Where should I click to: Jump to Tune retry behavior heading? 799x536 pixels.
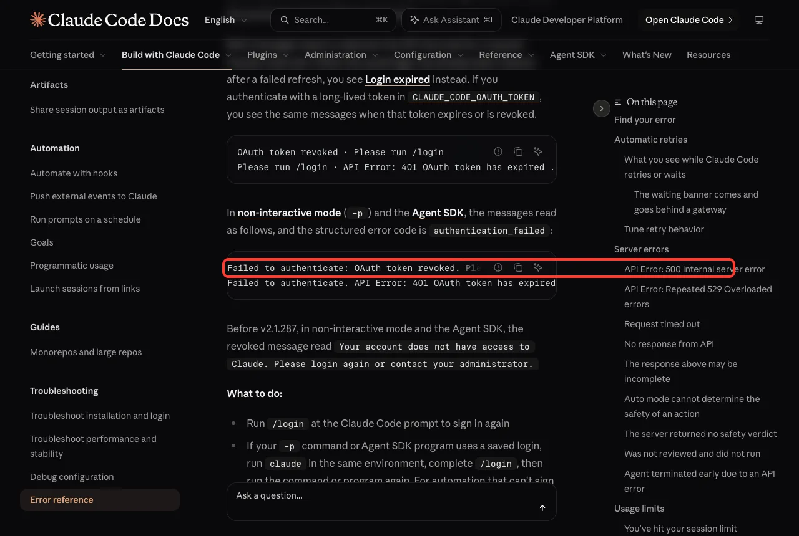tap(664, 229)
